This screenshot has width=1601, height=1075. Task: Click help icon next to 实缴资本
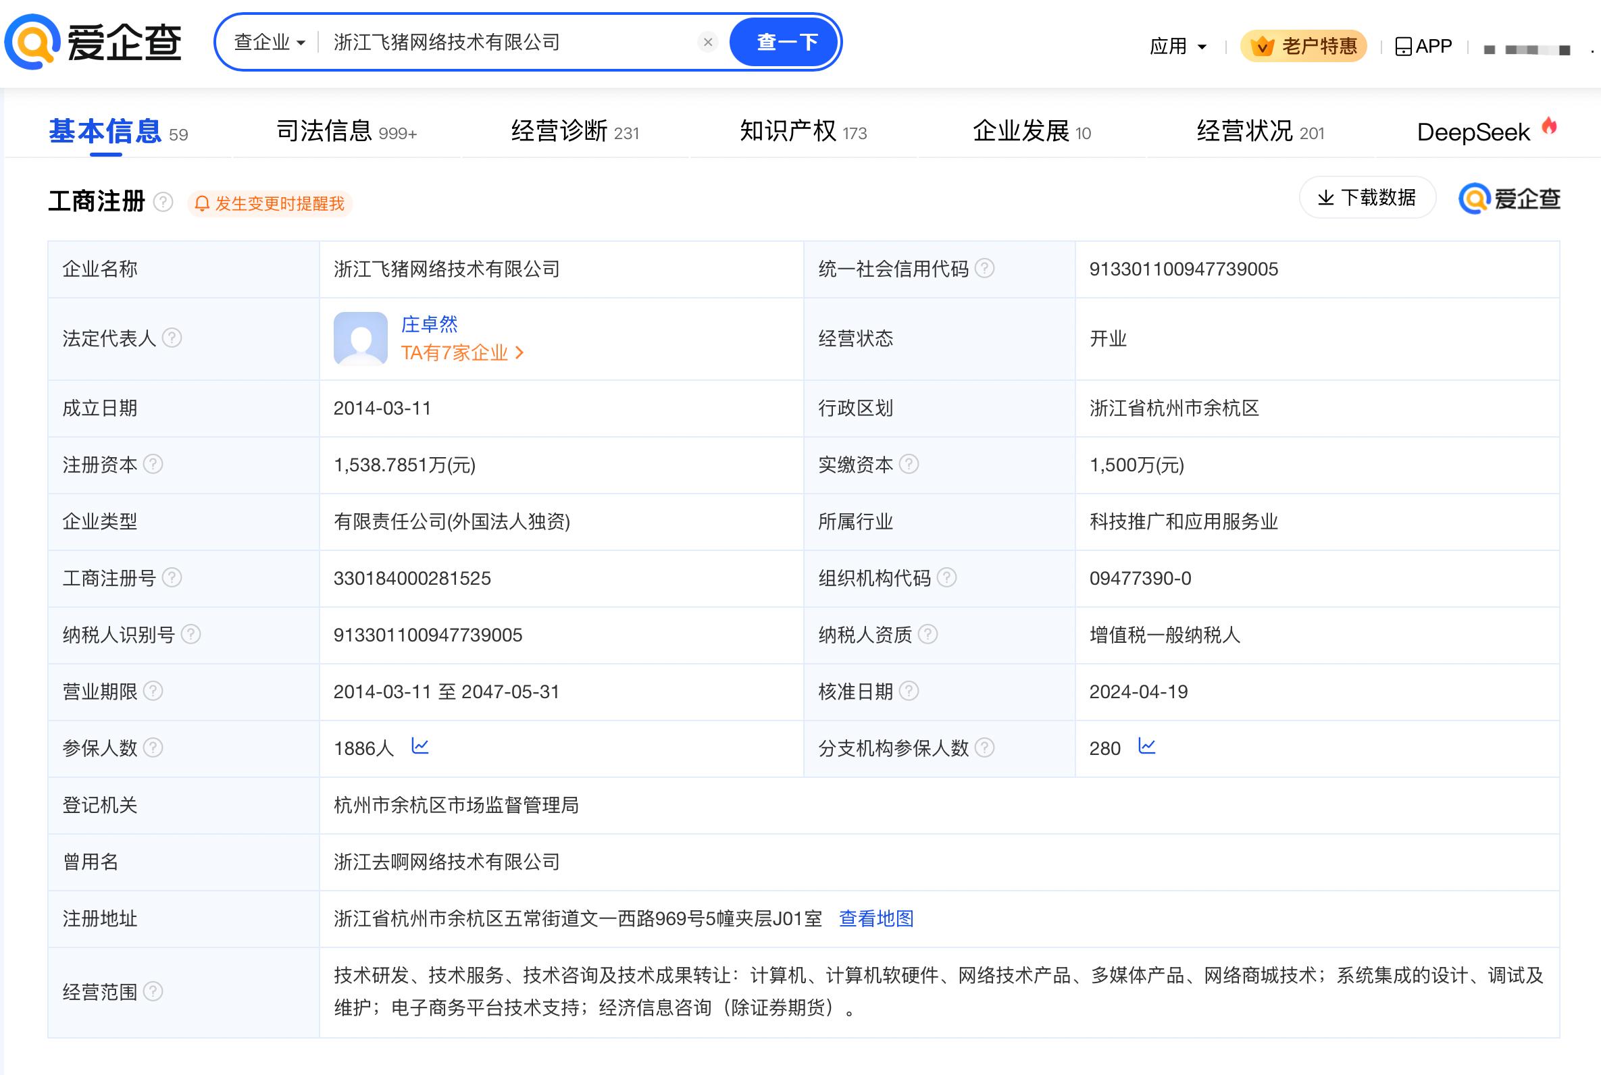909,464
